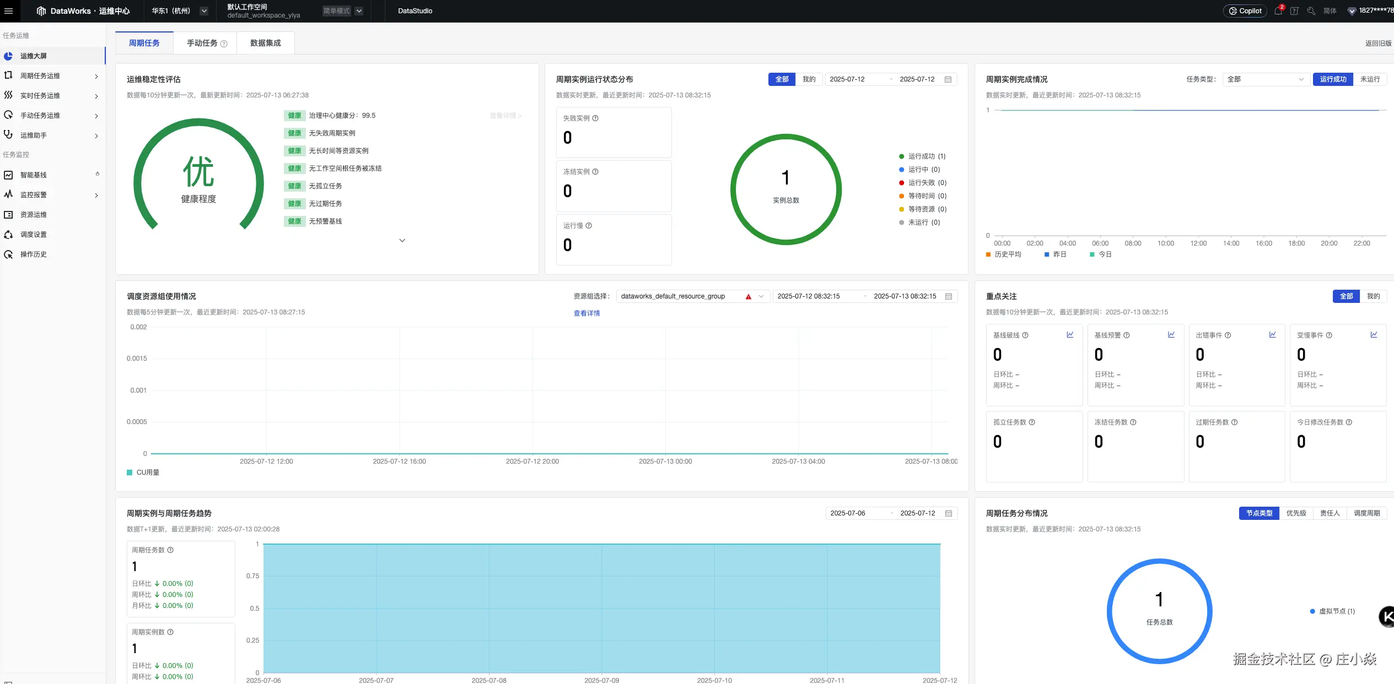Select 我的 in 周期实例运行状态分布
The image size is (1394, 684).
[809, 79]
